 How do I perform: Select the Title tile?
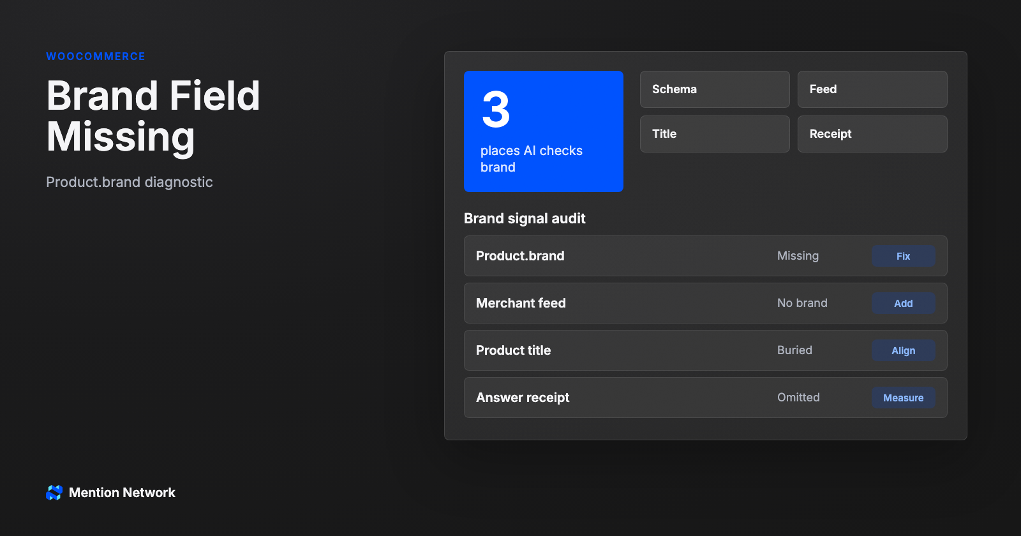point(715,134)
